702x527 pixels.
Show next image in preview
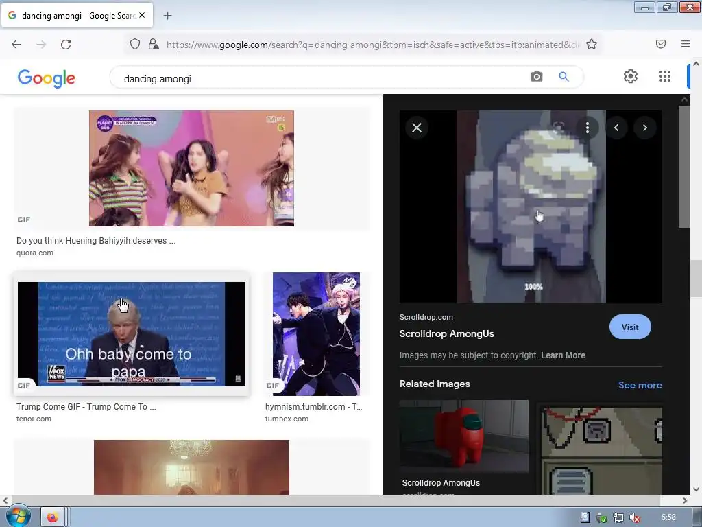click(x=645, y=128)
